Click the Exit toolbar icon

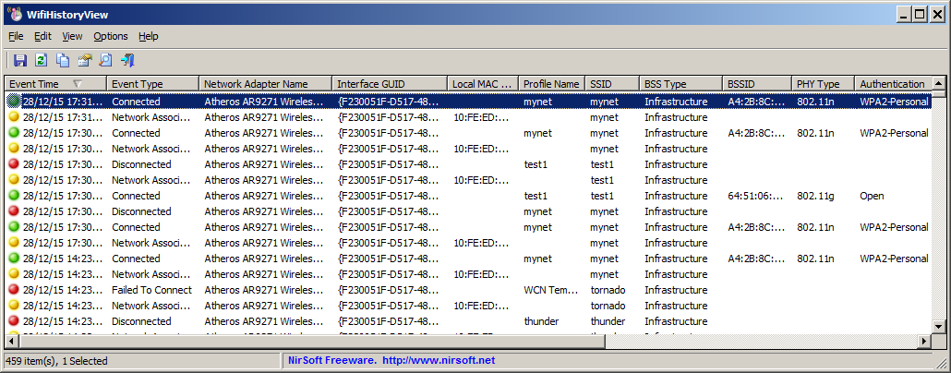[x=127, y=60]
